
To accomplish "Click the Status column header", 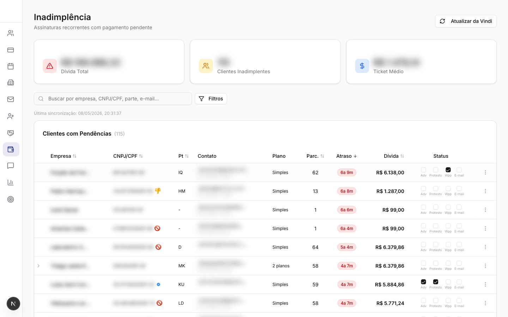I will 441,156.
